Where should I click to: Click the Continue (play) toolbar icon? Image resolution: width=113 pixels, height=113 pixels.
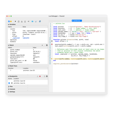click(16, 21)
